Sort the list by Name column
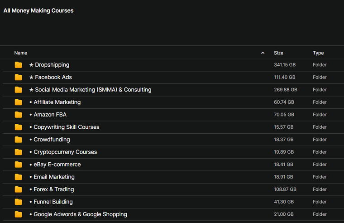The width and height of the screenshot is (344, 223). pos(21,53)
